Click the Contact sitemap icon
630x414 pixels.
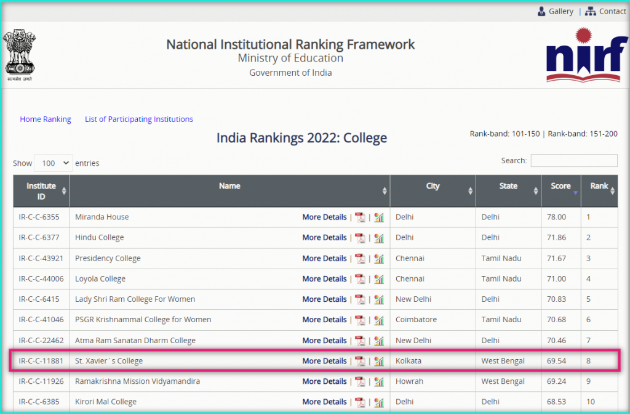pos(590,11)
